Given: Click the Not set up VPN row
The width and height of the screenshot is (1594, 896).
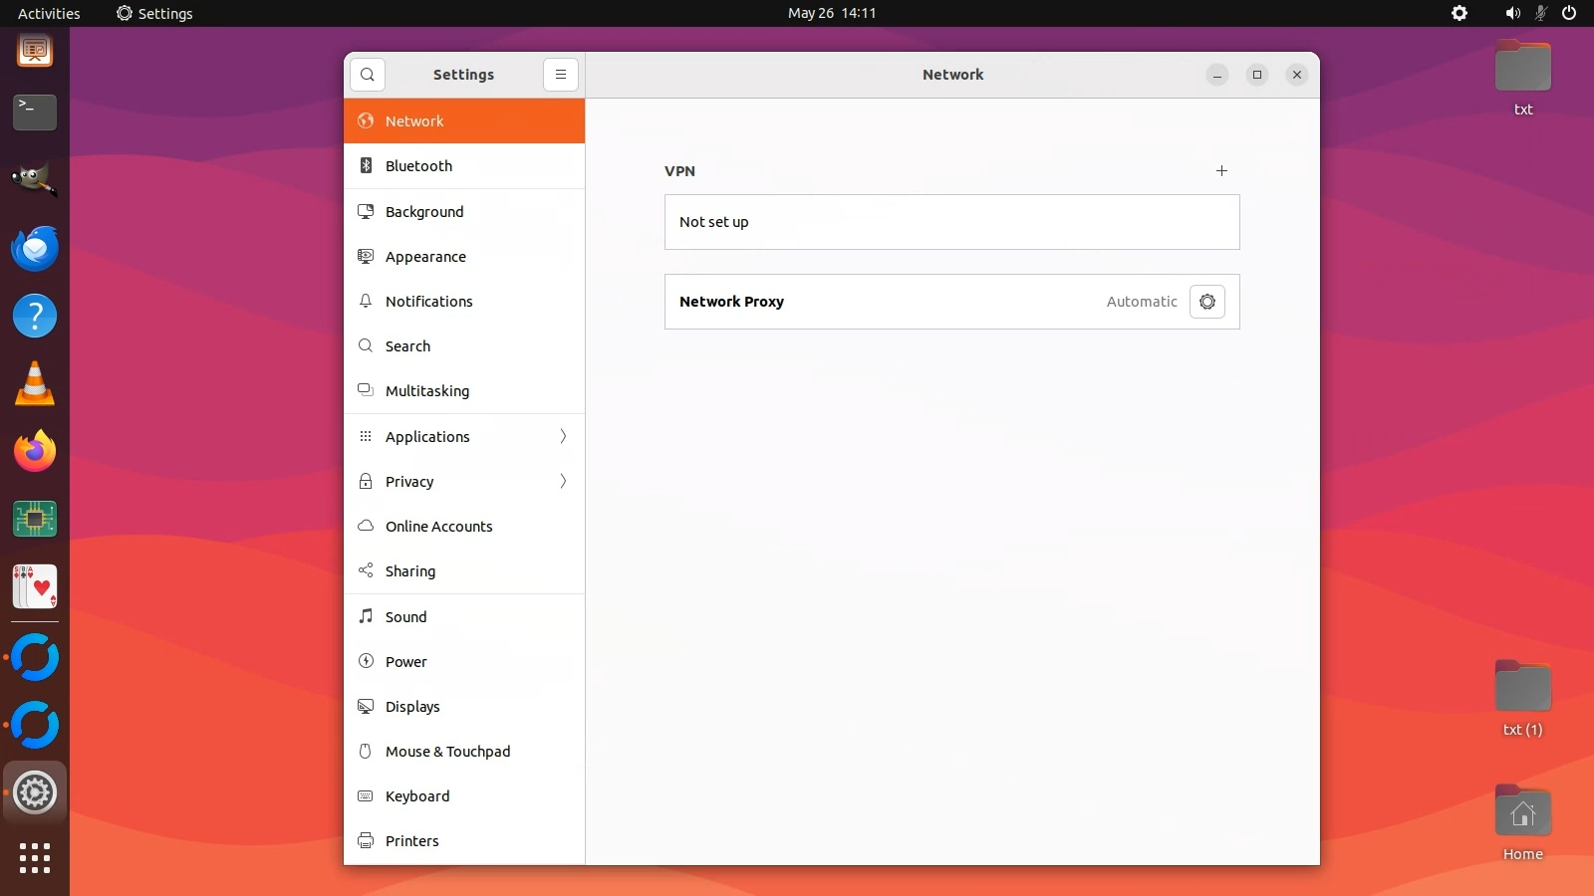Looking at the screenshot, I should pyautogui.click(x=951, y=222).
